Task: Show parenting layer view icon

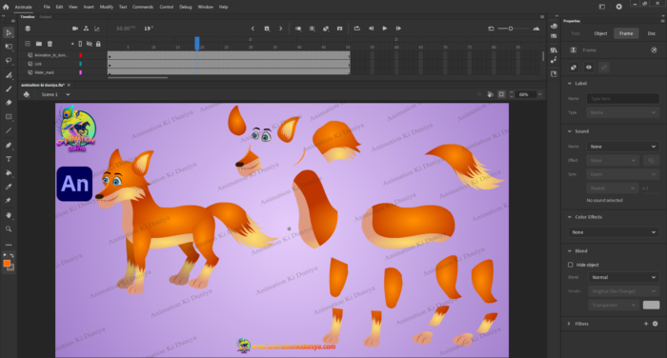Action: click(86, 29)
